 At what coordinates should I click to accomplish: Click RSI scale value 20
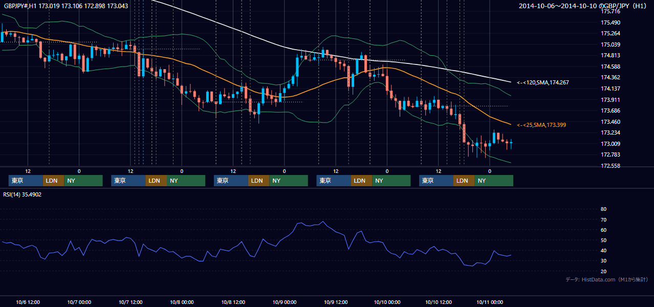(x=603, y=271)
